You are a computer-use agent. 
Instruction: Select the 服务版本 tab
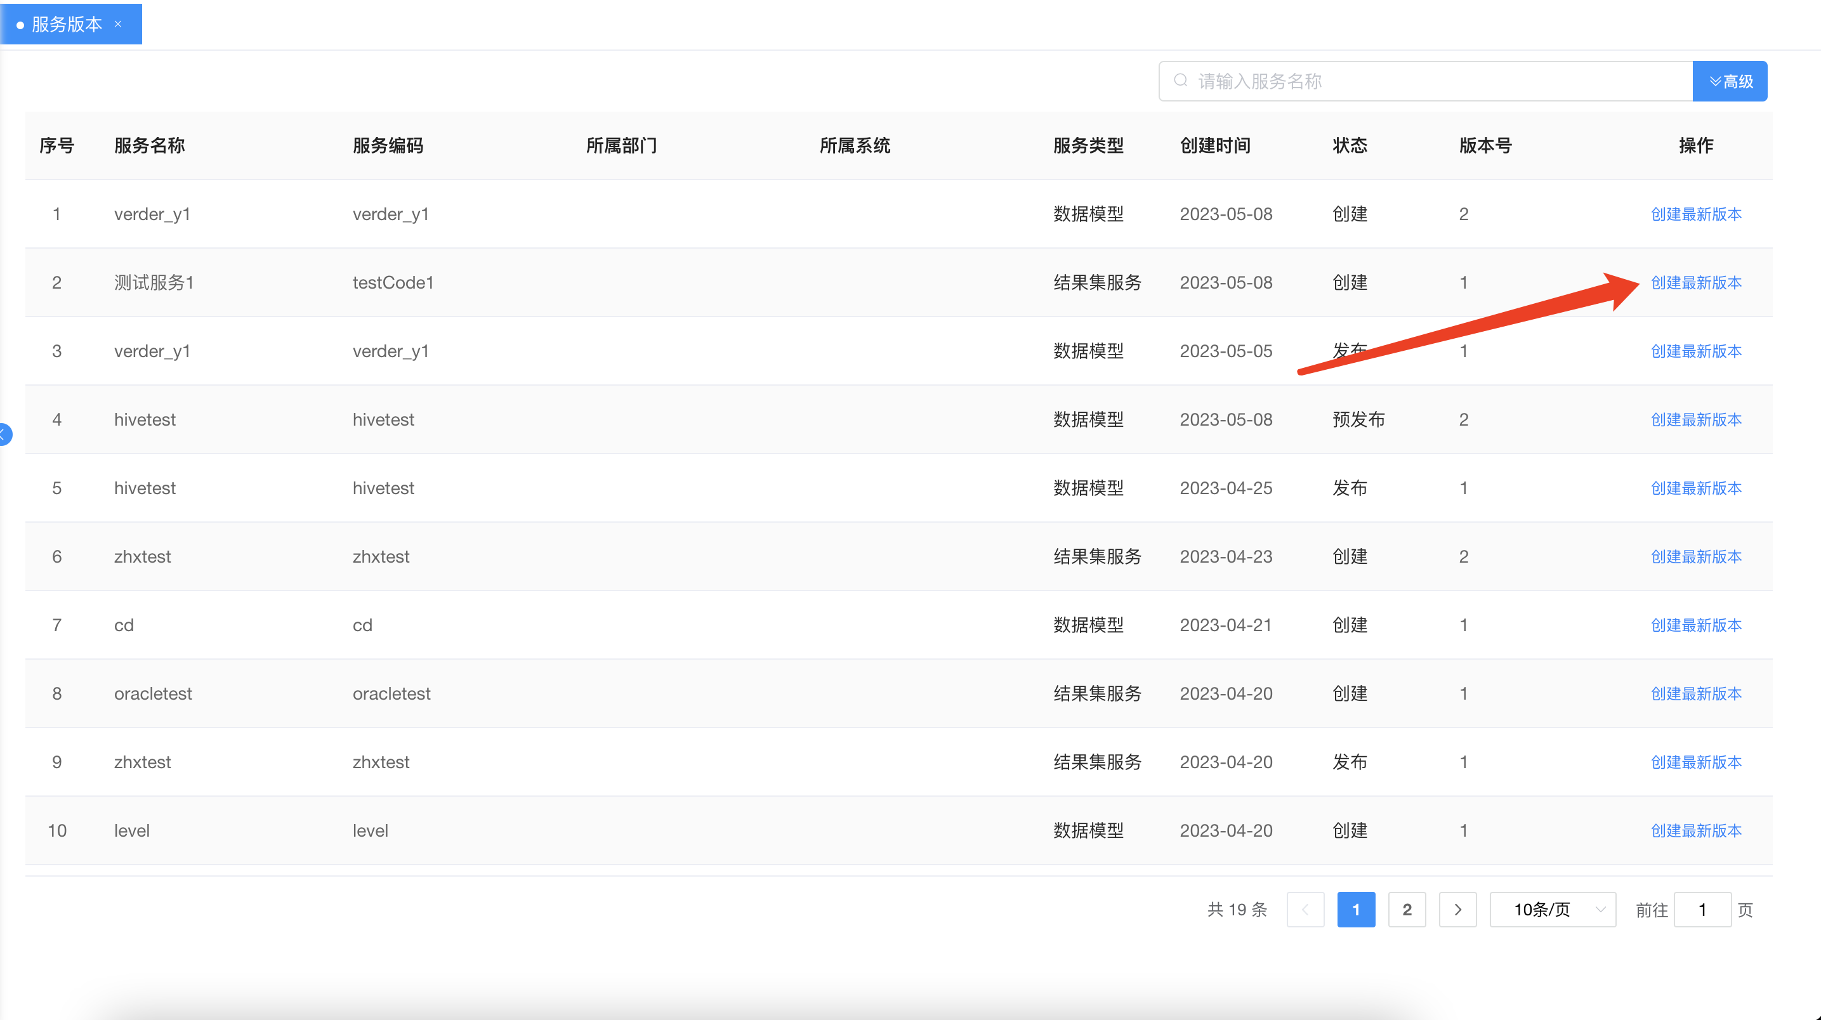(67, 24)
